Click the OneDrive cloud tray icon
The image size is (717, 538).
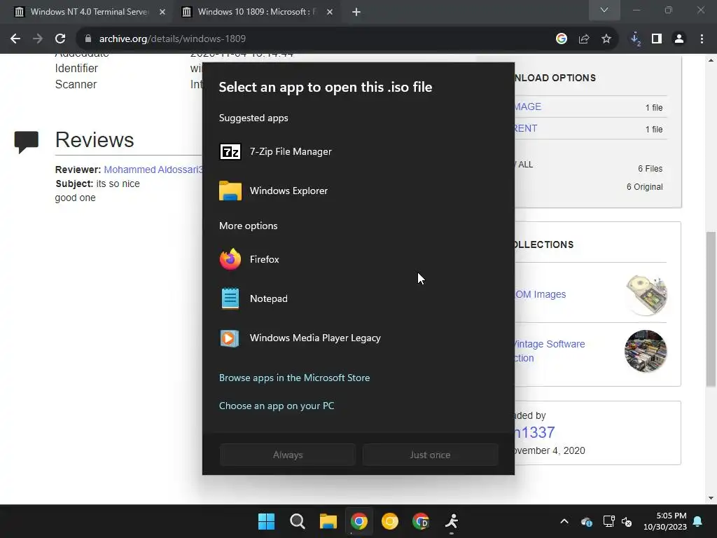click(x=587, y=521)
